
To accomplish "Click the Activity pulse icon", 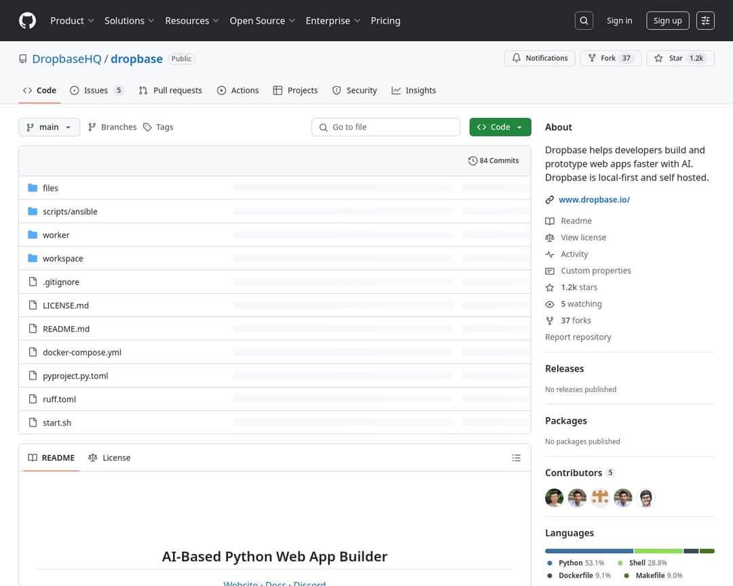I will tap(550, 254).
